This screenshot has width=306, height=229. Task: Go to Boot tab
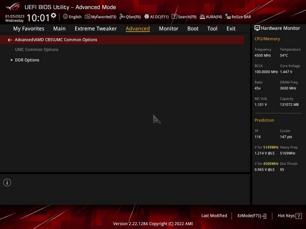193,29
